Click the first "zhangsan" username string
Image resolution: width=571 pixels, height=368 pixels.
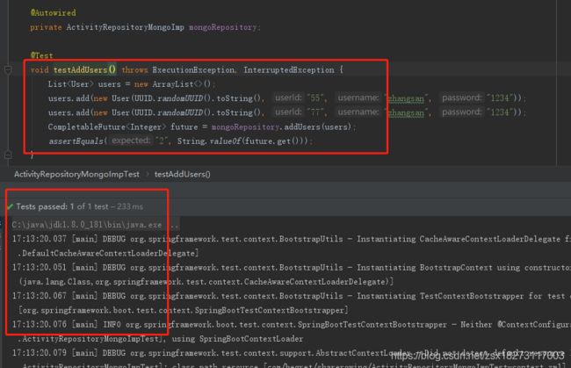click(x=406, y=98)
